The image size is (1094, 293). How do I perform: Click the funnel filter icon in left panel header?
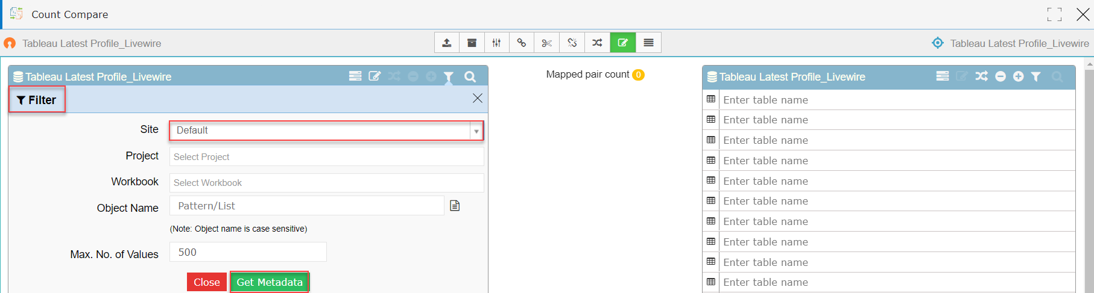click(449, 76)
